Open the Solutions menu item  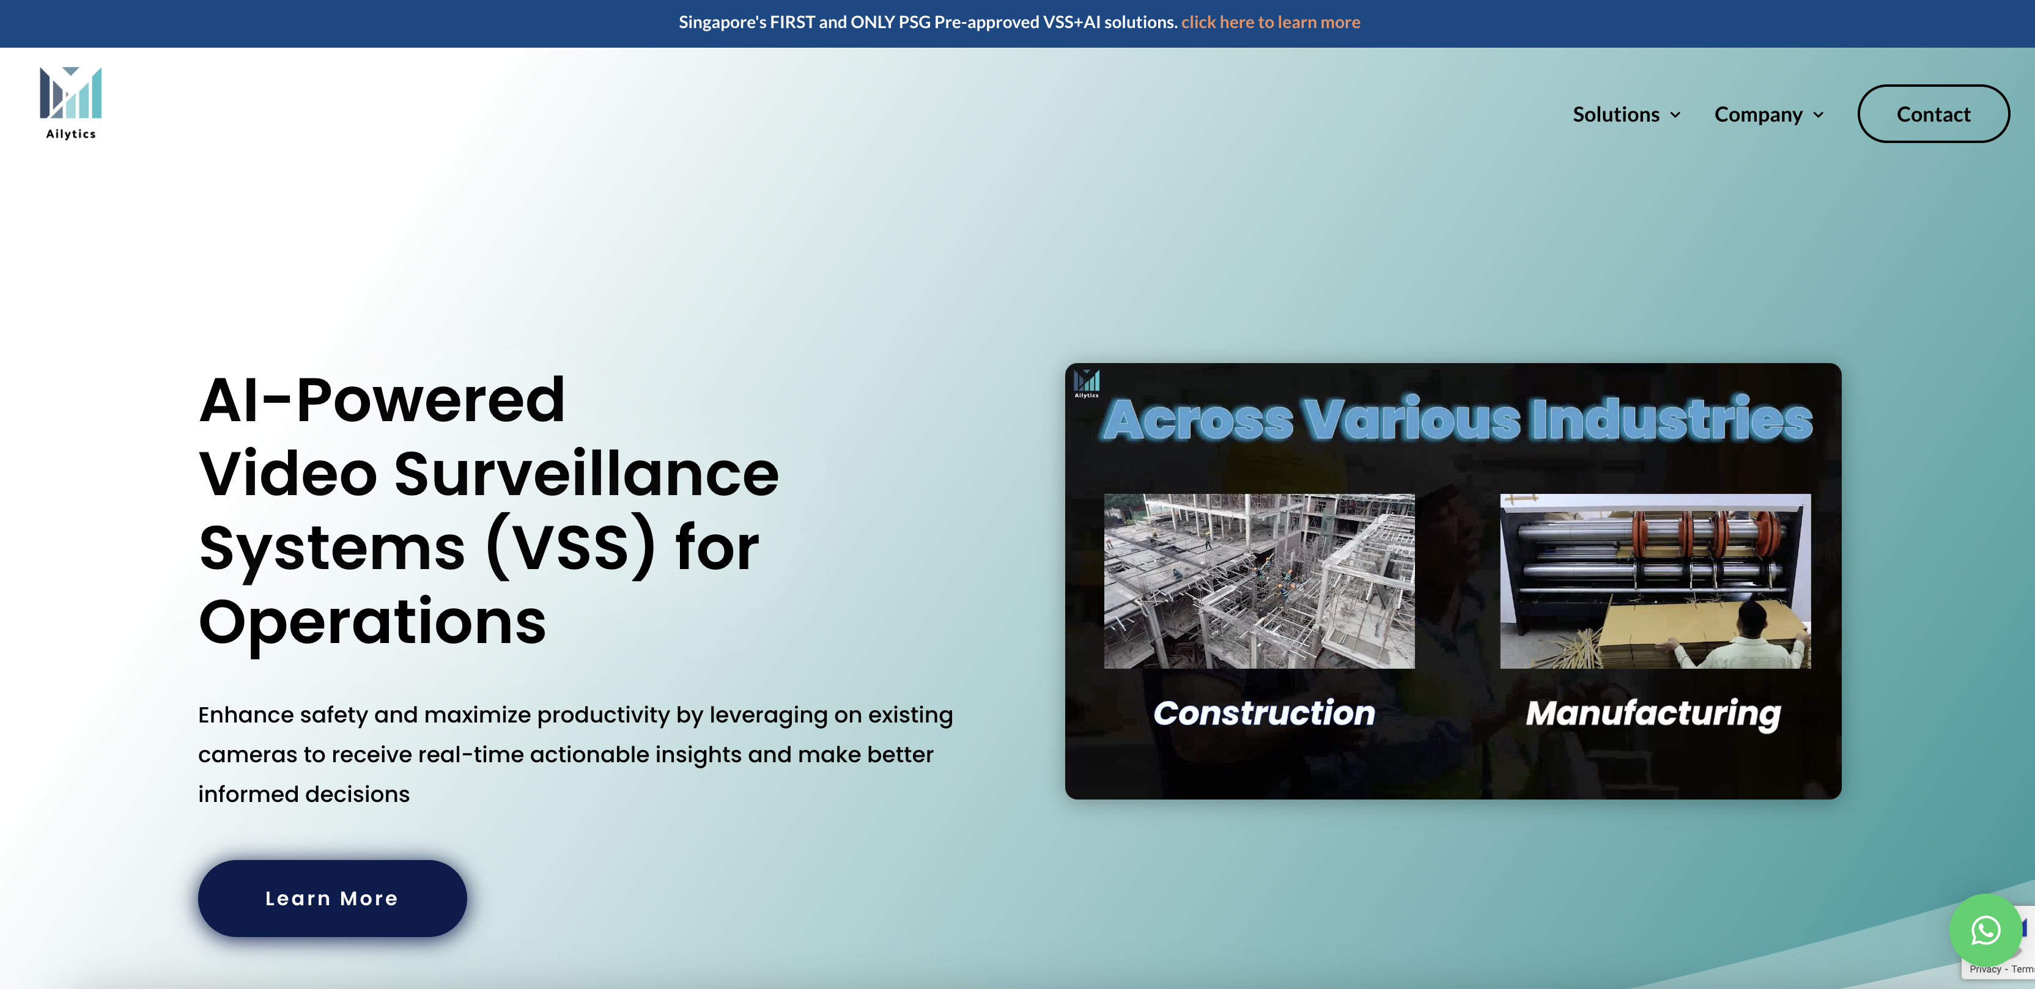1616,114
